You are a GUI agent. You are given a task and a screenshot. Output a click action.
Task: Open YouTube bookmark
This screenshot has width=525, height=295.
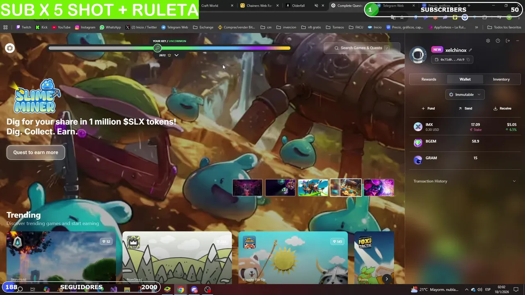(61, 27)
